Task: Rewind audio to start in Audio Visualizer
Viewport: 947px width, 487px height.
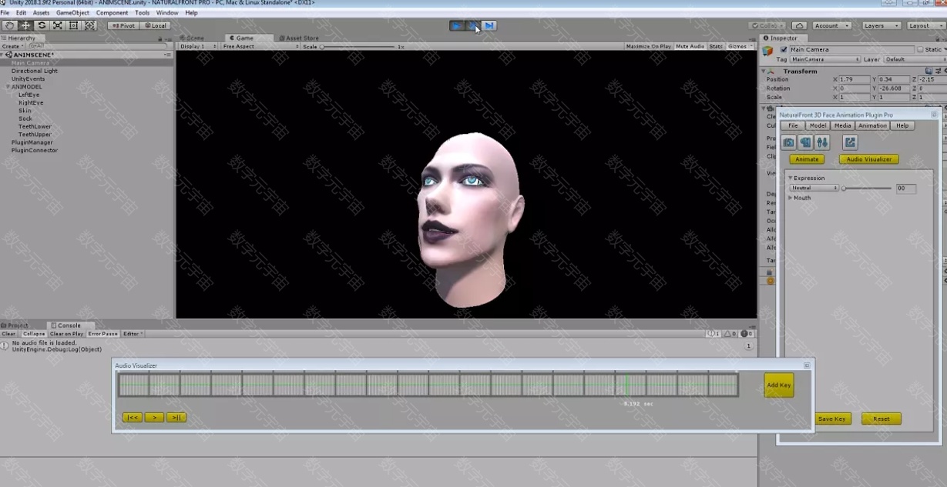Action: pos(133,418)
